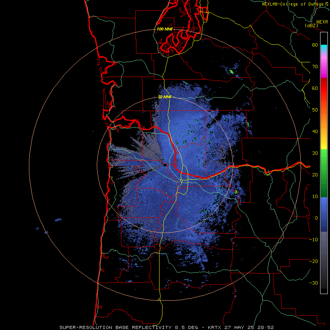Click the -20 value on the dBZ scale
Image resolution: width=330 pixels, height=330 pixels.
pos(313,261)
